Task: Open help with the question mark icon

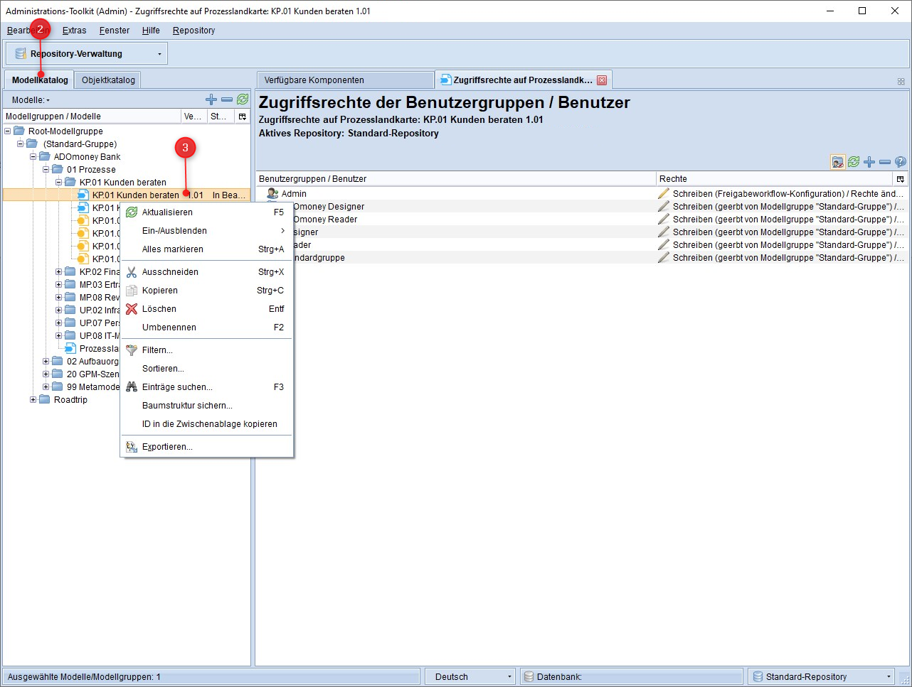Action: (901, 162)
